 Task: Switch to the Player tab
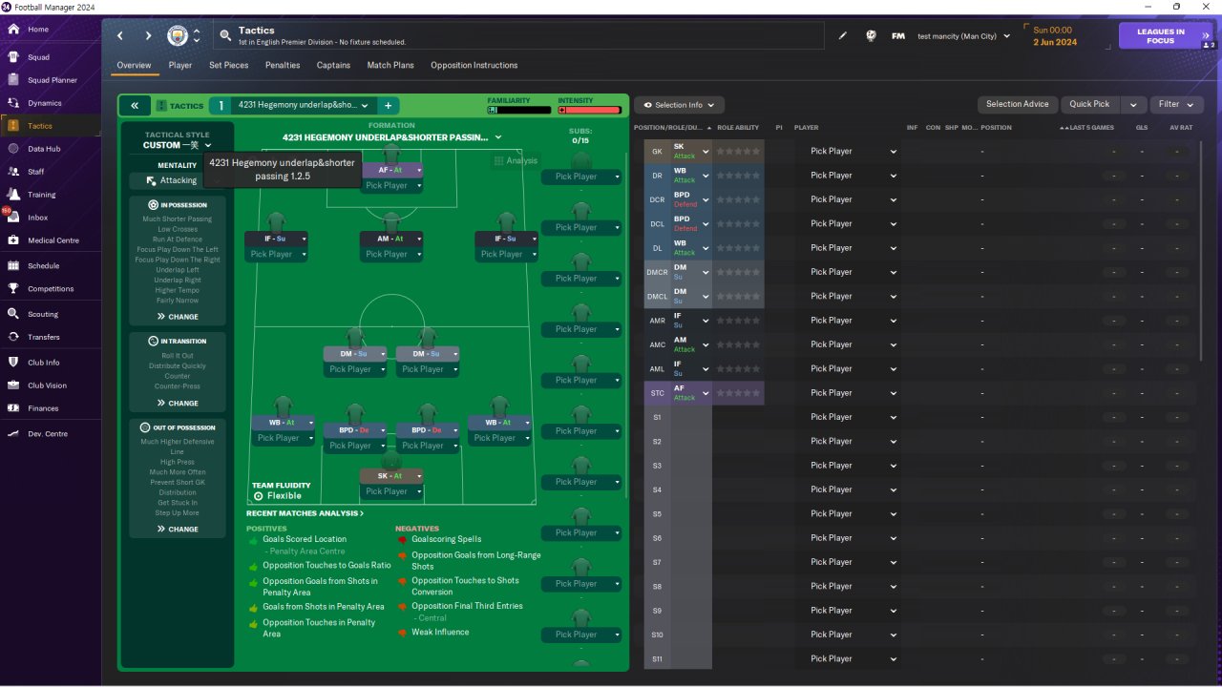tap(179, 65)
